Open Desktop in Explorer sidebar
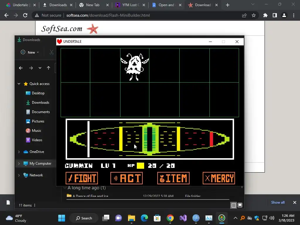Screen dimensions: 300x225 pos(35,93)
